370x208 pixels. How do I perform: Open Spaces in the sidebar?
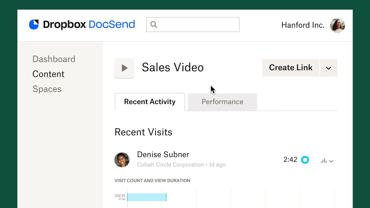point(47,89)
